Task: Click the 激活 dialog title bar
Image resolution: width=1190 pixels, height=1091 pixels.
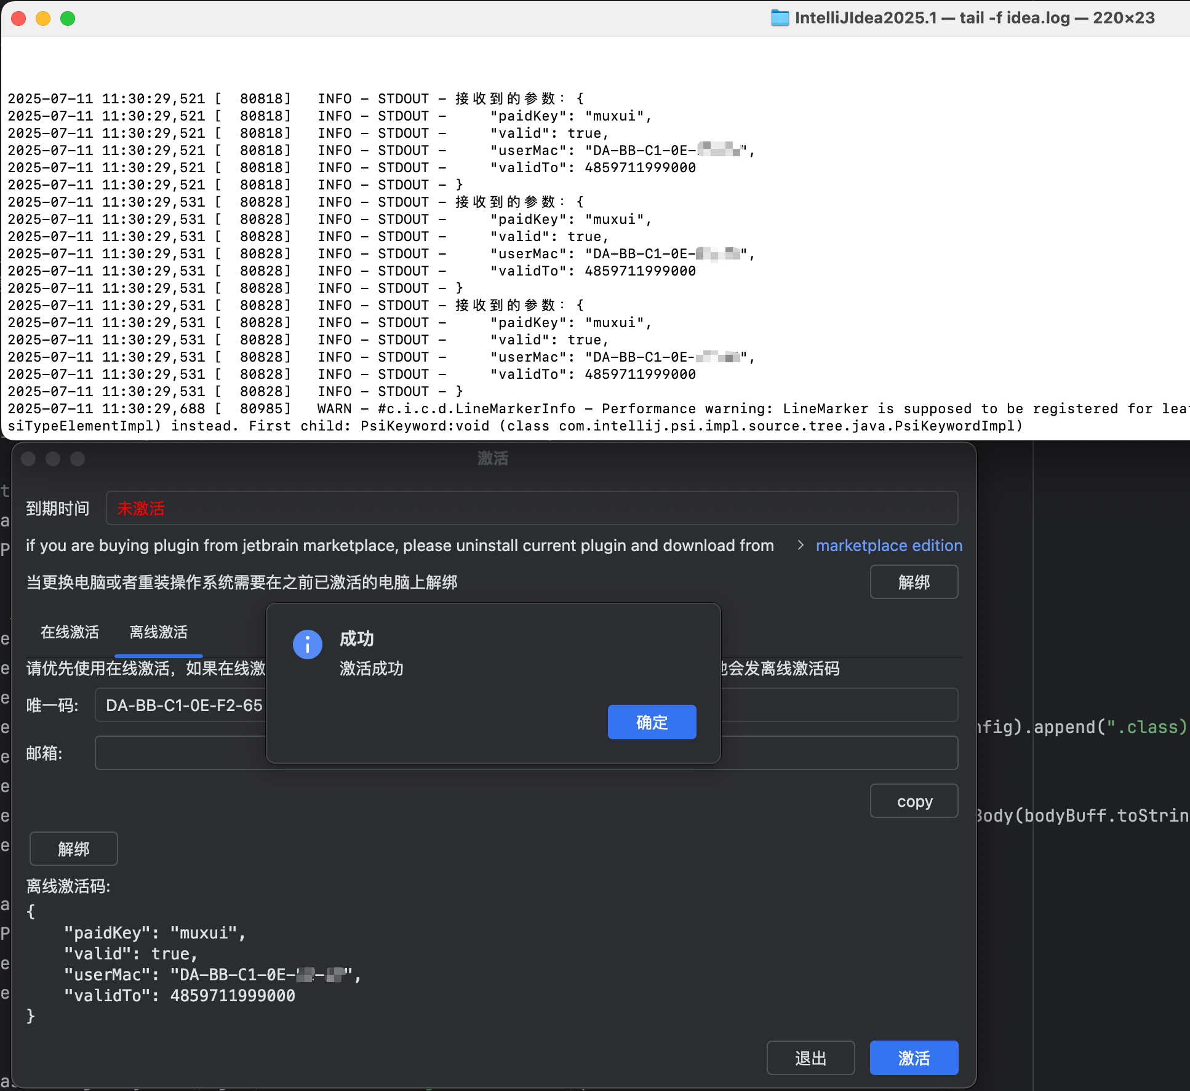Action: point(493,458)
